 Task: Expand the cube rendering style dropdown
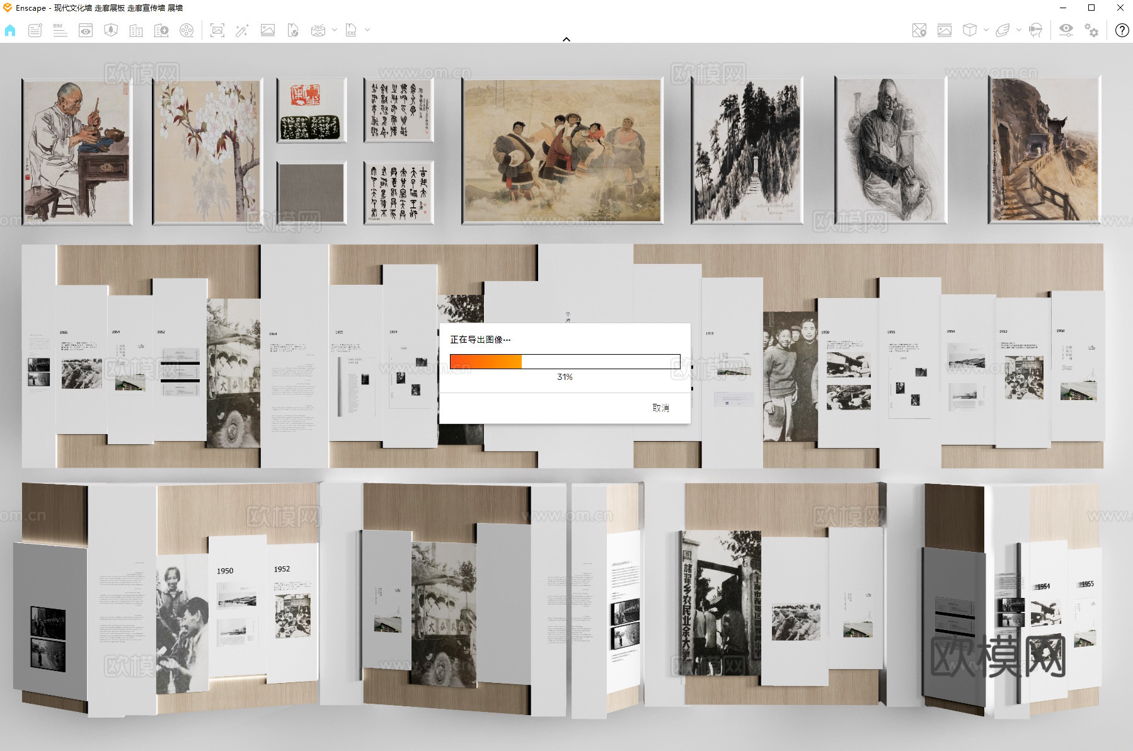[986, 30]
